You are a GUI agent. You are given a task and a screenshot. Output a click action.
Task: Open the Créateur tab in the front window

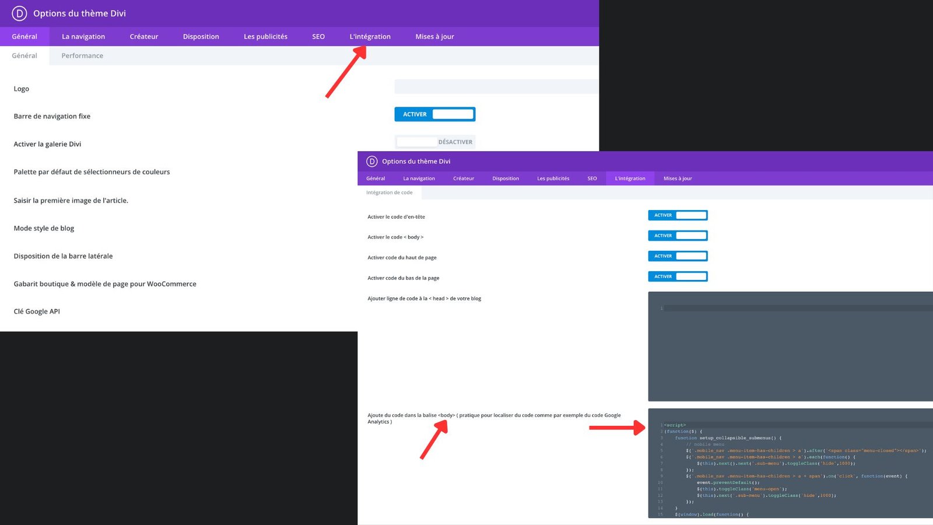coord(464,178)
